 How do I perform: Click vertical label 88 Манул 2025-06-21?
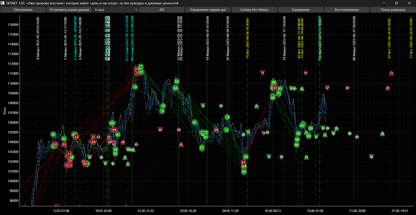(x=354, y=39)
